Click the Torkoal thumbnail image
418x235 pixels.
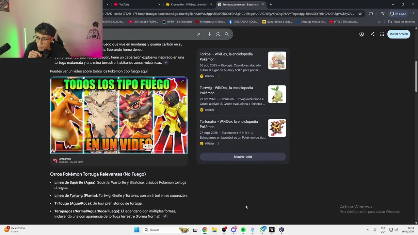277,60
